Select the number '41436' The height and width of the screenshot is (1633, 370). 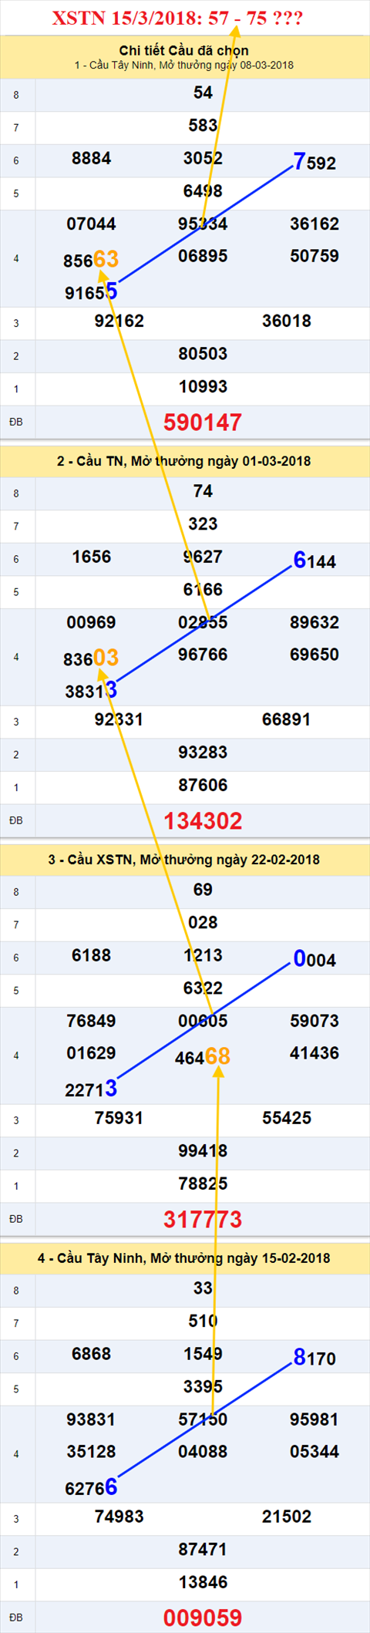click(x=314, y=1053)
